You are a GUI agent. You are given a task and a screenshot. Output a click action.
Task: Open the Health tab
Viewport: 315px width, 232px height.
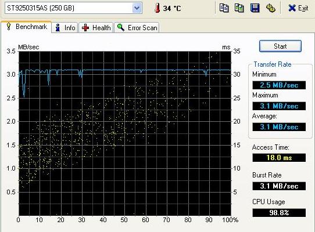click(96, 27)
